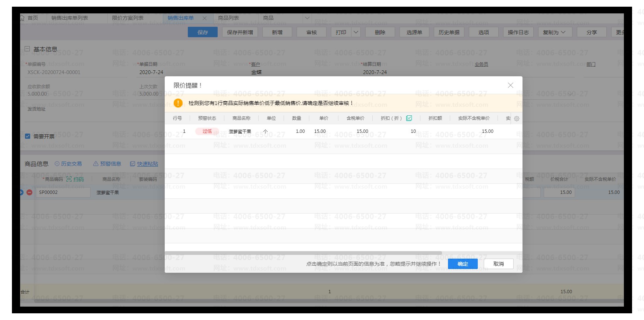Expand the 复制为 dropdown

pos(563,32)
